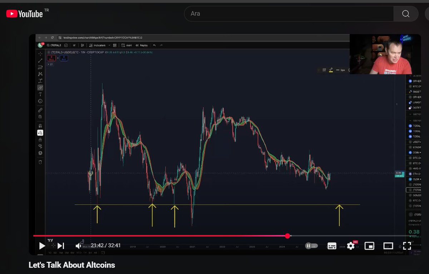Click the browser back arrow in video
Screen dimensions: 429x274
coord(40,38)
